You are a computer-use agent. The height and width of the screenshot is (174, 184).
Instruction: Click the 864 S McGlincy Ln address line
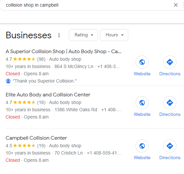[74, 66]
